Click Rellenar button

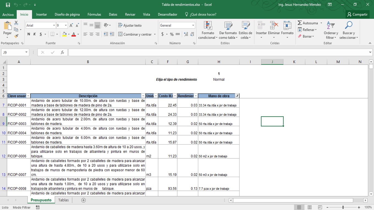[x=307, y=30]
